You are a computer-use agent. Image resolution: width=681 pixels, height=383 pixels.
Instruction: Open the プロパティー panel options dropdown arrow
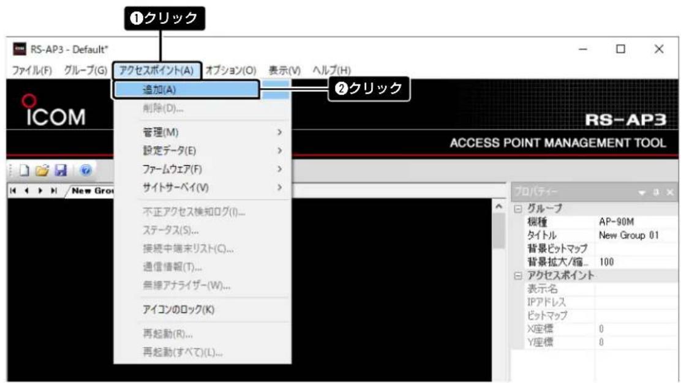tap(642, 192)
